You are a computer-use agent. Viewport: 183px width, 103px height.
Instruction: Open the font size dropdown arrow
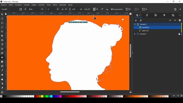[58, 9]
